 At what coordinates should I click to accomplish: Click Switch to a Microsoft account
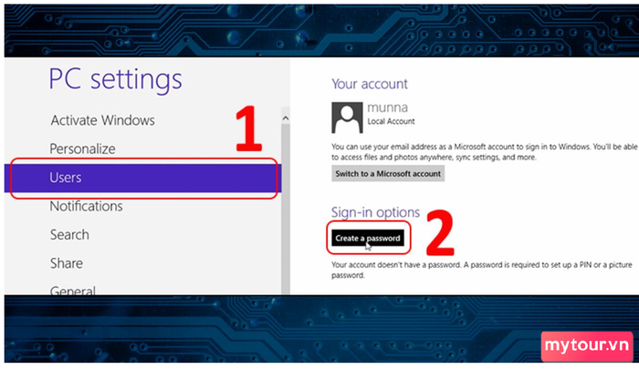click(x=388, y=174)
